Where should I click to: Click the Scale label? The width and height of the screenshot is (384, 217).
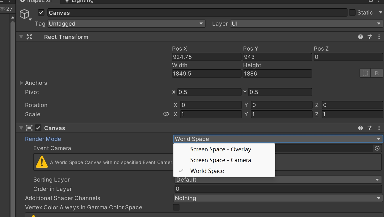pyautogui.click(x=33, y=114)
